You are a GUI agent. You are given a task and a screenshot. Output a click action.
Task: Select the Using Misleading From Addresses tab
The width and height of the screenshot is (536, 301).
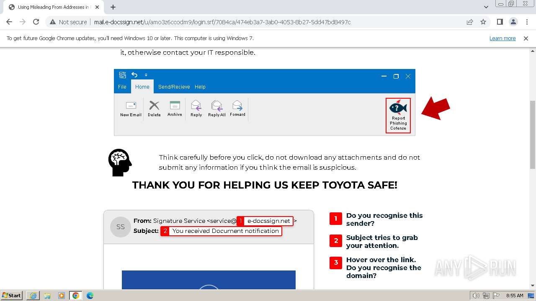(x=53, y=7)
